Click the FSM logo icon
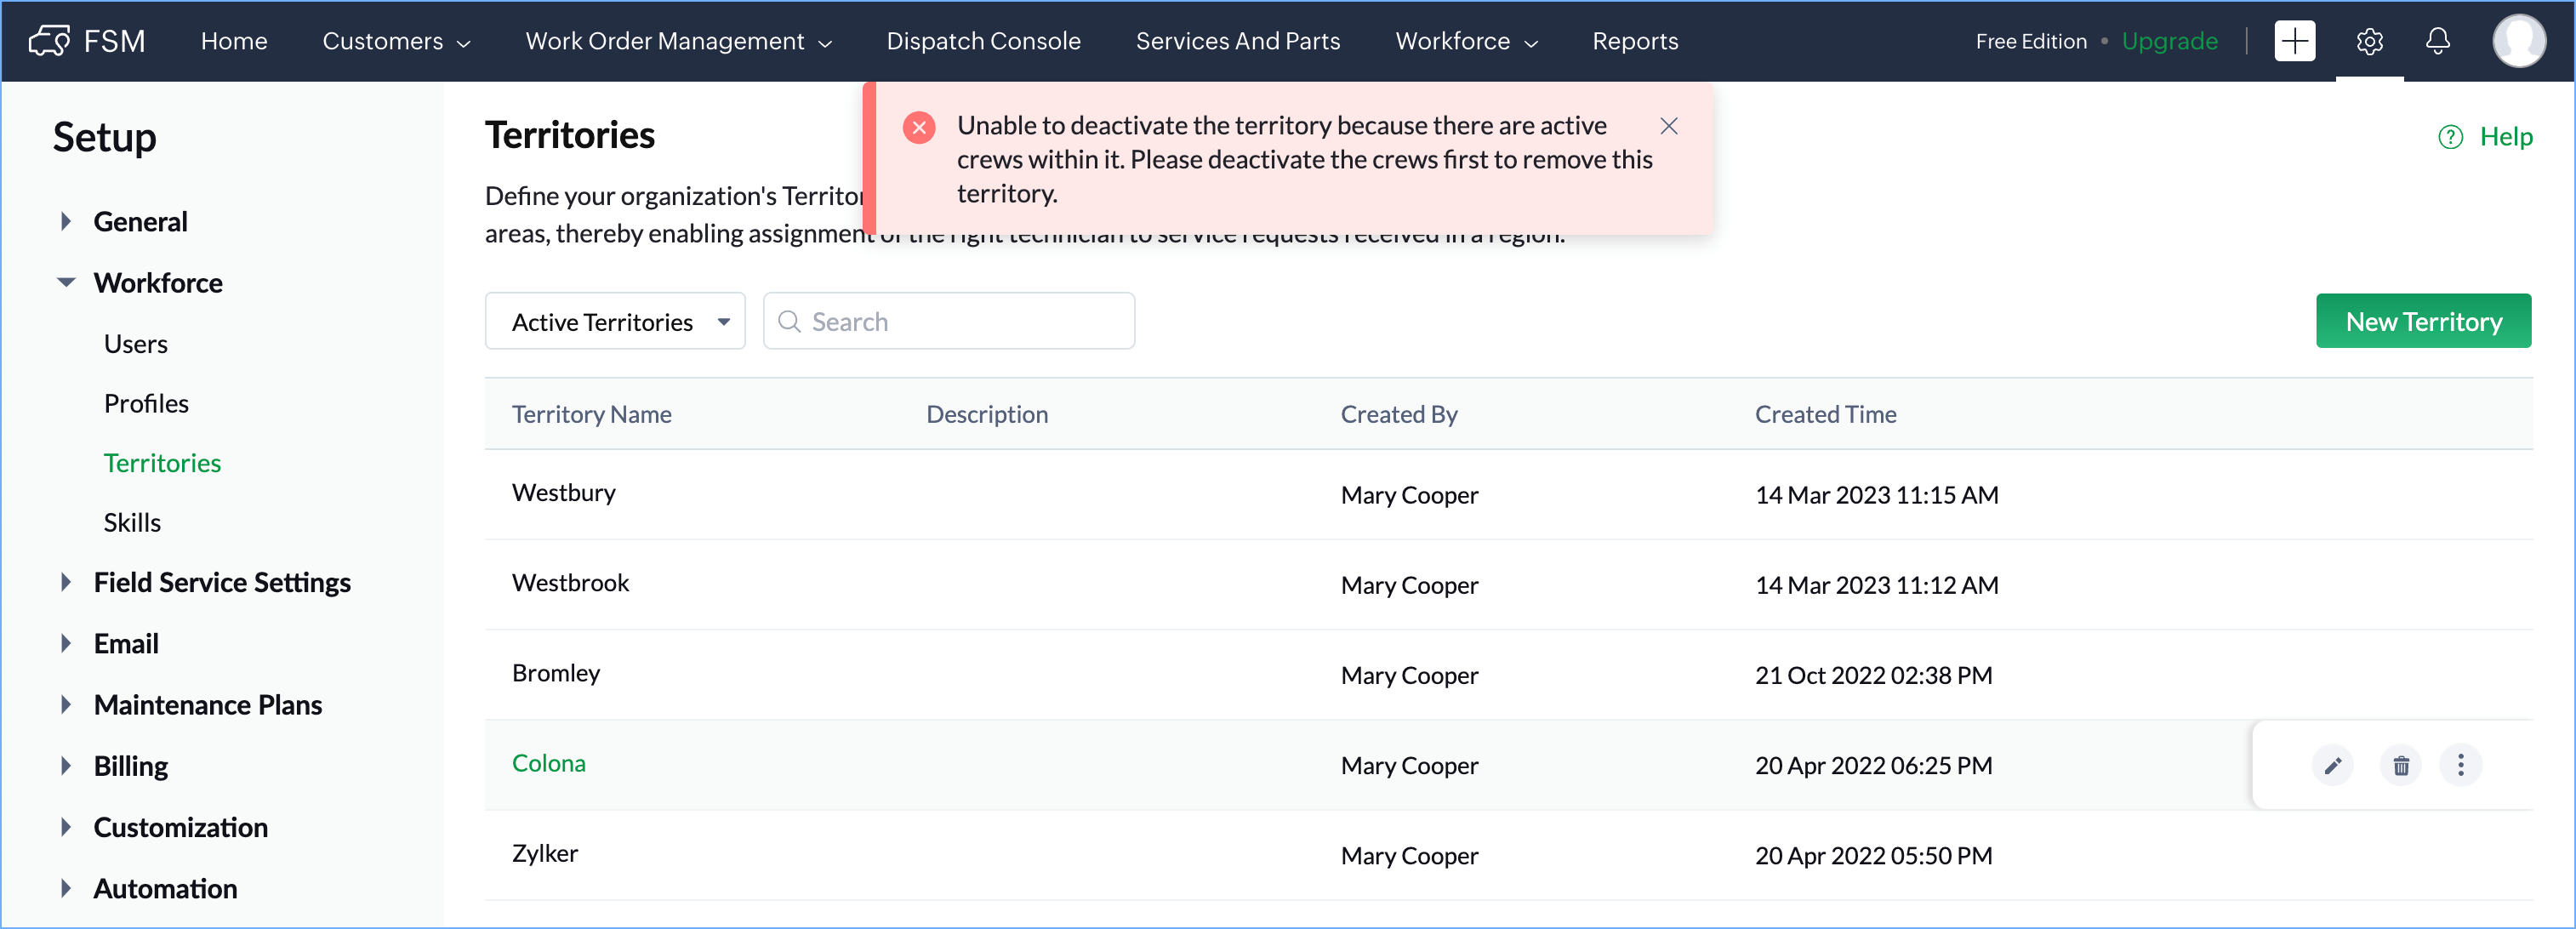The height and width of the screenshot is (929, 2576). [x=49, y=41]
